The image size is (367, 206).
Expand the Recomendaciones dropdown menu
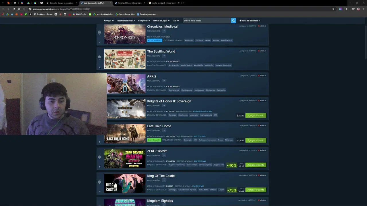coord(126,21)
